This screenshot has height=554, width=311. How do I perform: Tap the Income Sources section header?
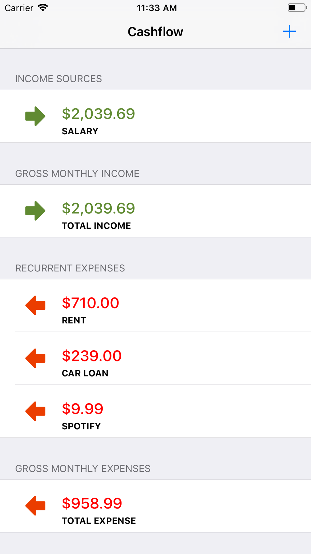pyautogui.click(x=58, y=79)
